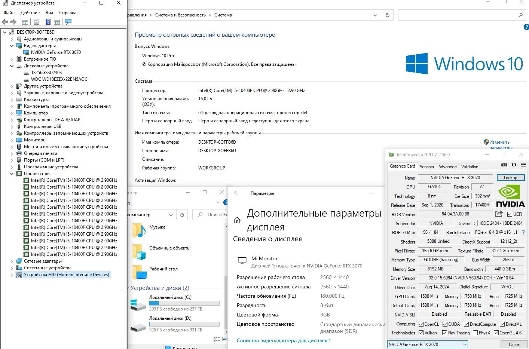Image resolution: width=529 pixels, height=349 pixels.
Task: Click the Back arrow in Device Manager toolbar
Action: tap(5, 22)
